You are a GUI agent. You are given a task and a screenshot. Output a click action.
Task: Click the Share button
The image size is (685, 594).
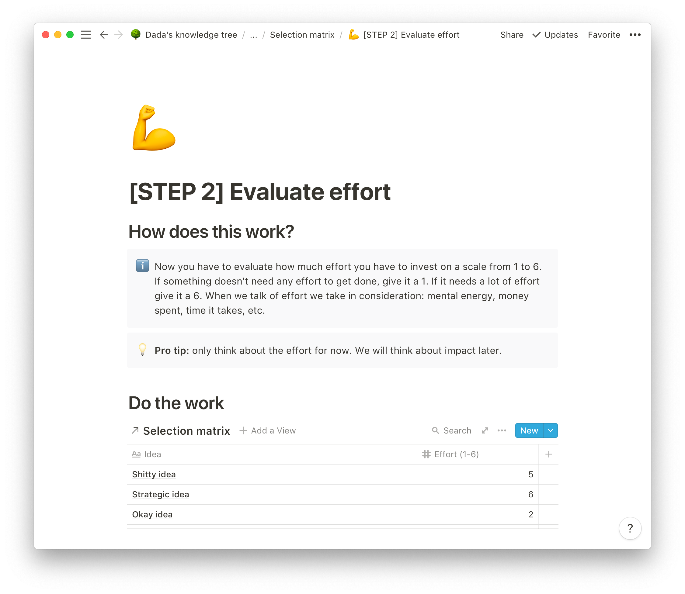tap(512, 35)
